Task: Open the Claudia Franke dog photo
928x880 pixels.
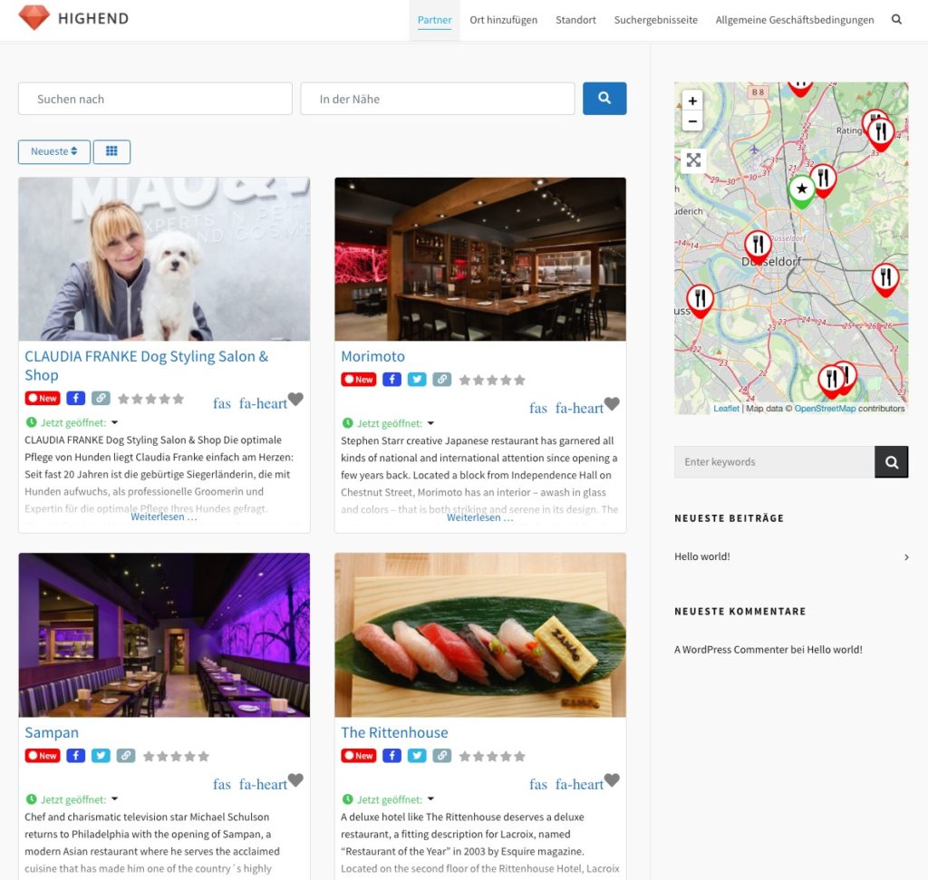Action: [164, 259]
